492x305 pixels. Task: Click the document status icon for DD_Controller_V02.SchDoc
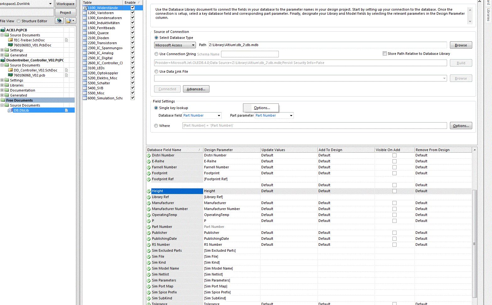66,70
